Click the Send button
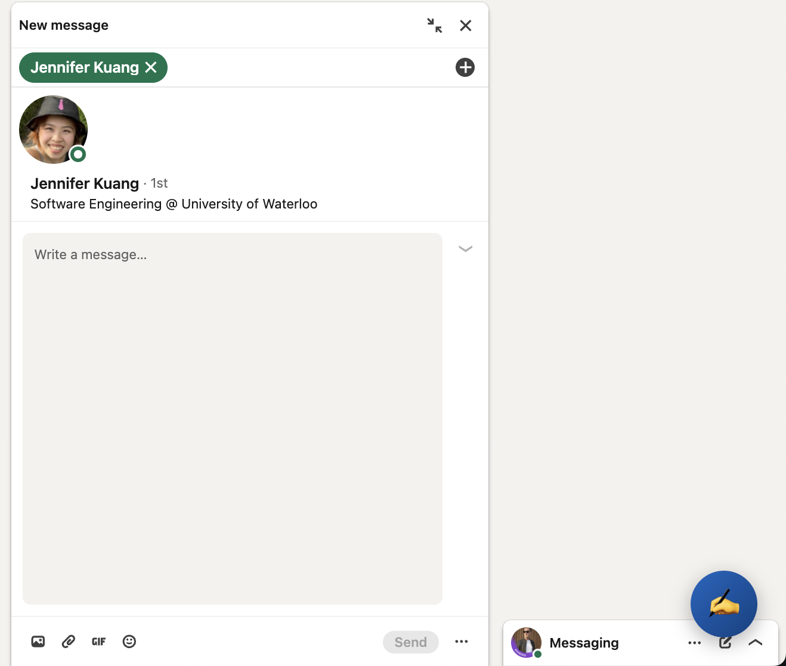This screenshot has height=666, width=786. [411, 642]
